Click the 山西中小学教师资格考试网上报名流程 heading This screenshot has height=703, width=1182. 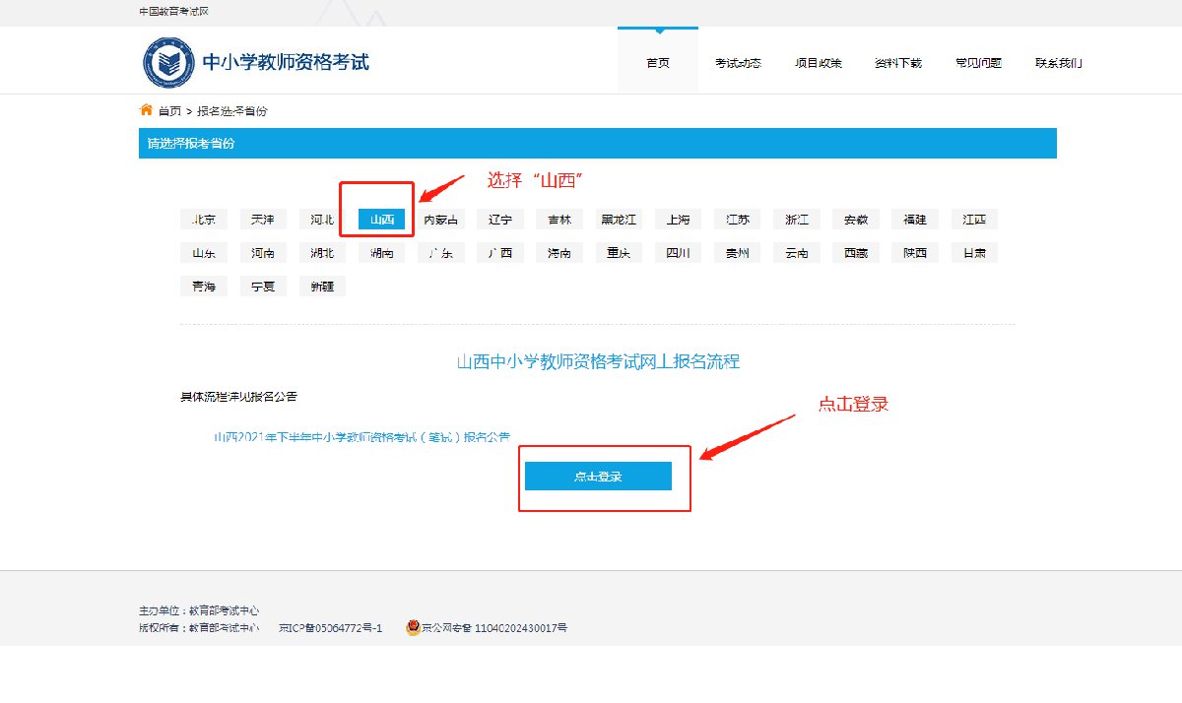598,361
